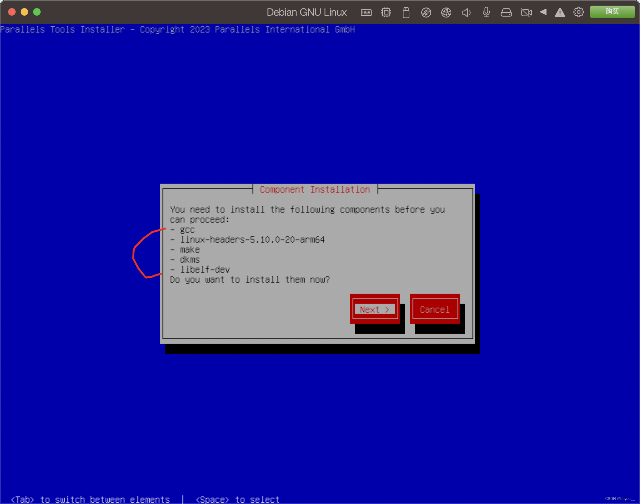Image resolution: width=640 pixels, height=504 pixels.
Task: Click the microphone icon
Action: click(486, 13)
